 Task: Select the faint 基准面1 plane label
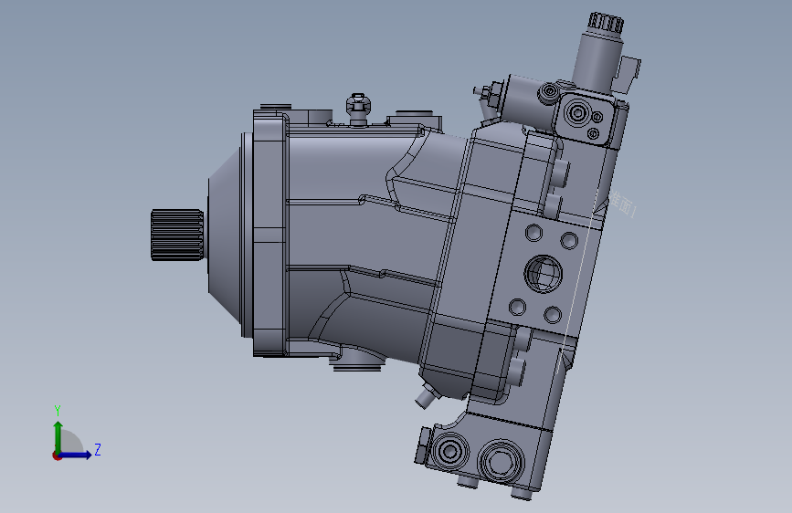[x=622, y=204]
